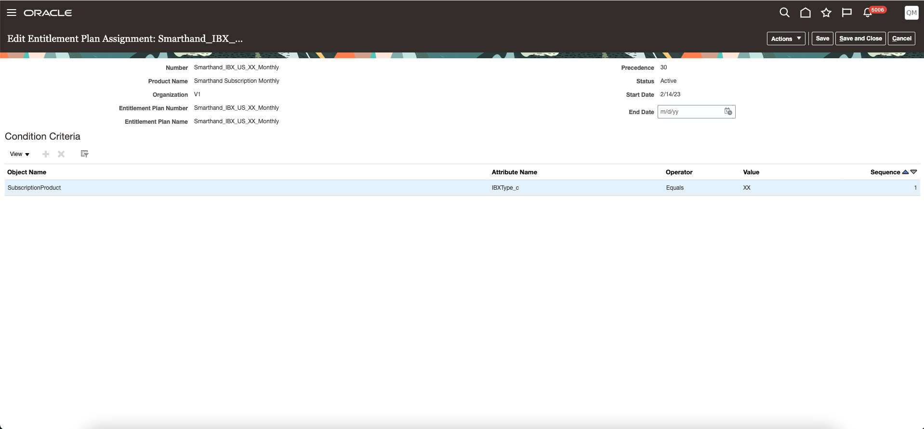Click the Organization value V1
The width and height of the screenshot is (924, 429).
pyautogui.click(x=197, y=94)
